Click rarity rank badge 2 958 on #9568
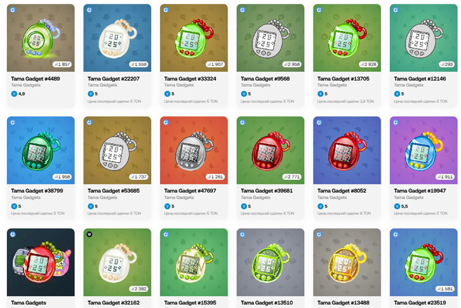 [x=292, y=64]
